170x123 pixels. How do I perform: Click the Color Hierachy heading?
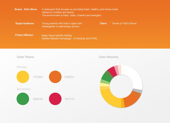tap(108, 57)
